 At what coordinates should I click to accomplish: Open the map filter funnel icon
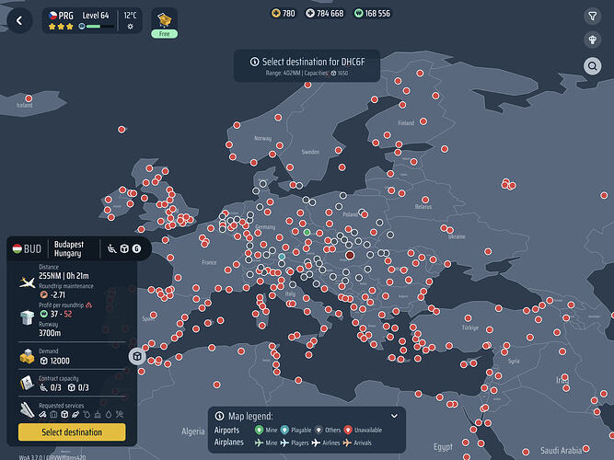click(593, 16)
